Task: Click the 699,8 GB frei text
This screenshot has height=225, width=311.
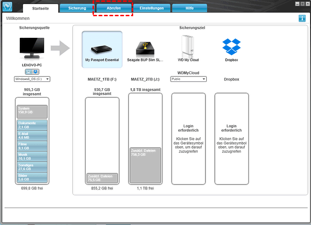Action: (x=32, y=188)
